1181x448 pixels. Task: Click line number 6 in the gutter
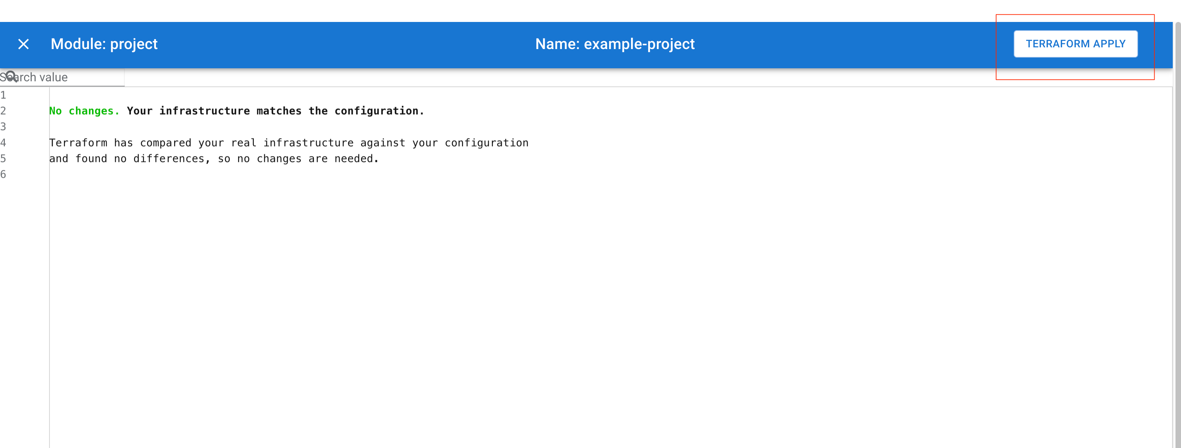(4, 174)
